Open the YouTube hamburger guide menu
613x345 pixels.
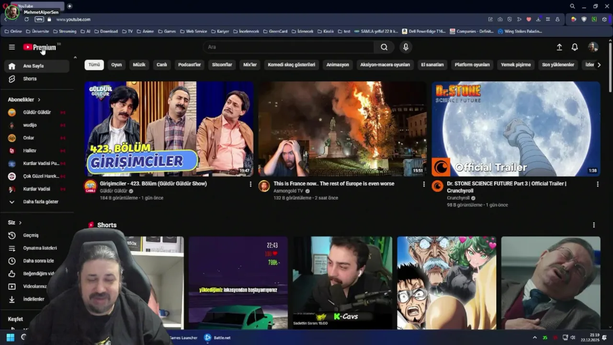coord(11,47)
